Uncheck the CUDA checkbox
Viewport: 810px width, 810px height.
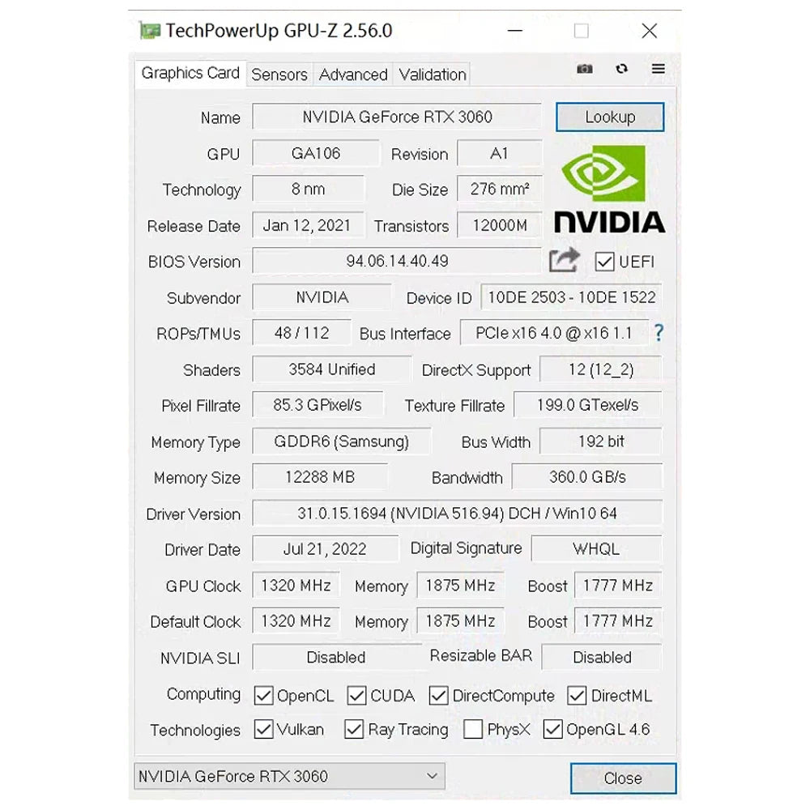pyautogui.click(x=356, y=695)
